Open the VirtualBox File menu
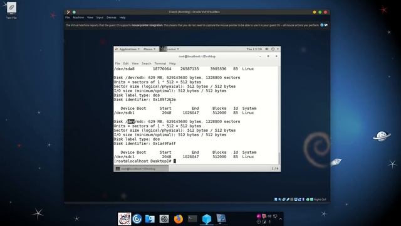Image resolution: width=401 pixels, height=226 pixels. click(68, 18)
